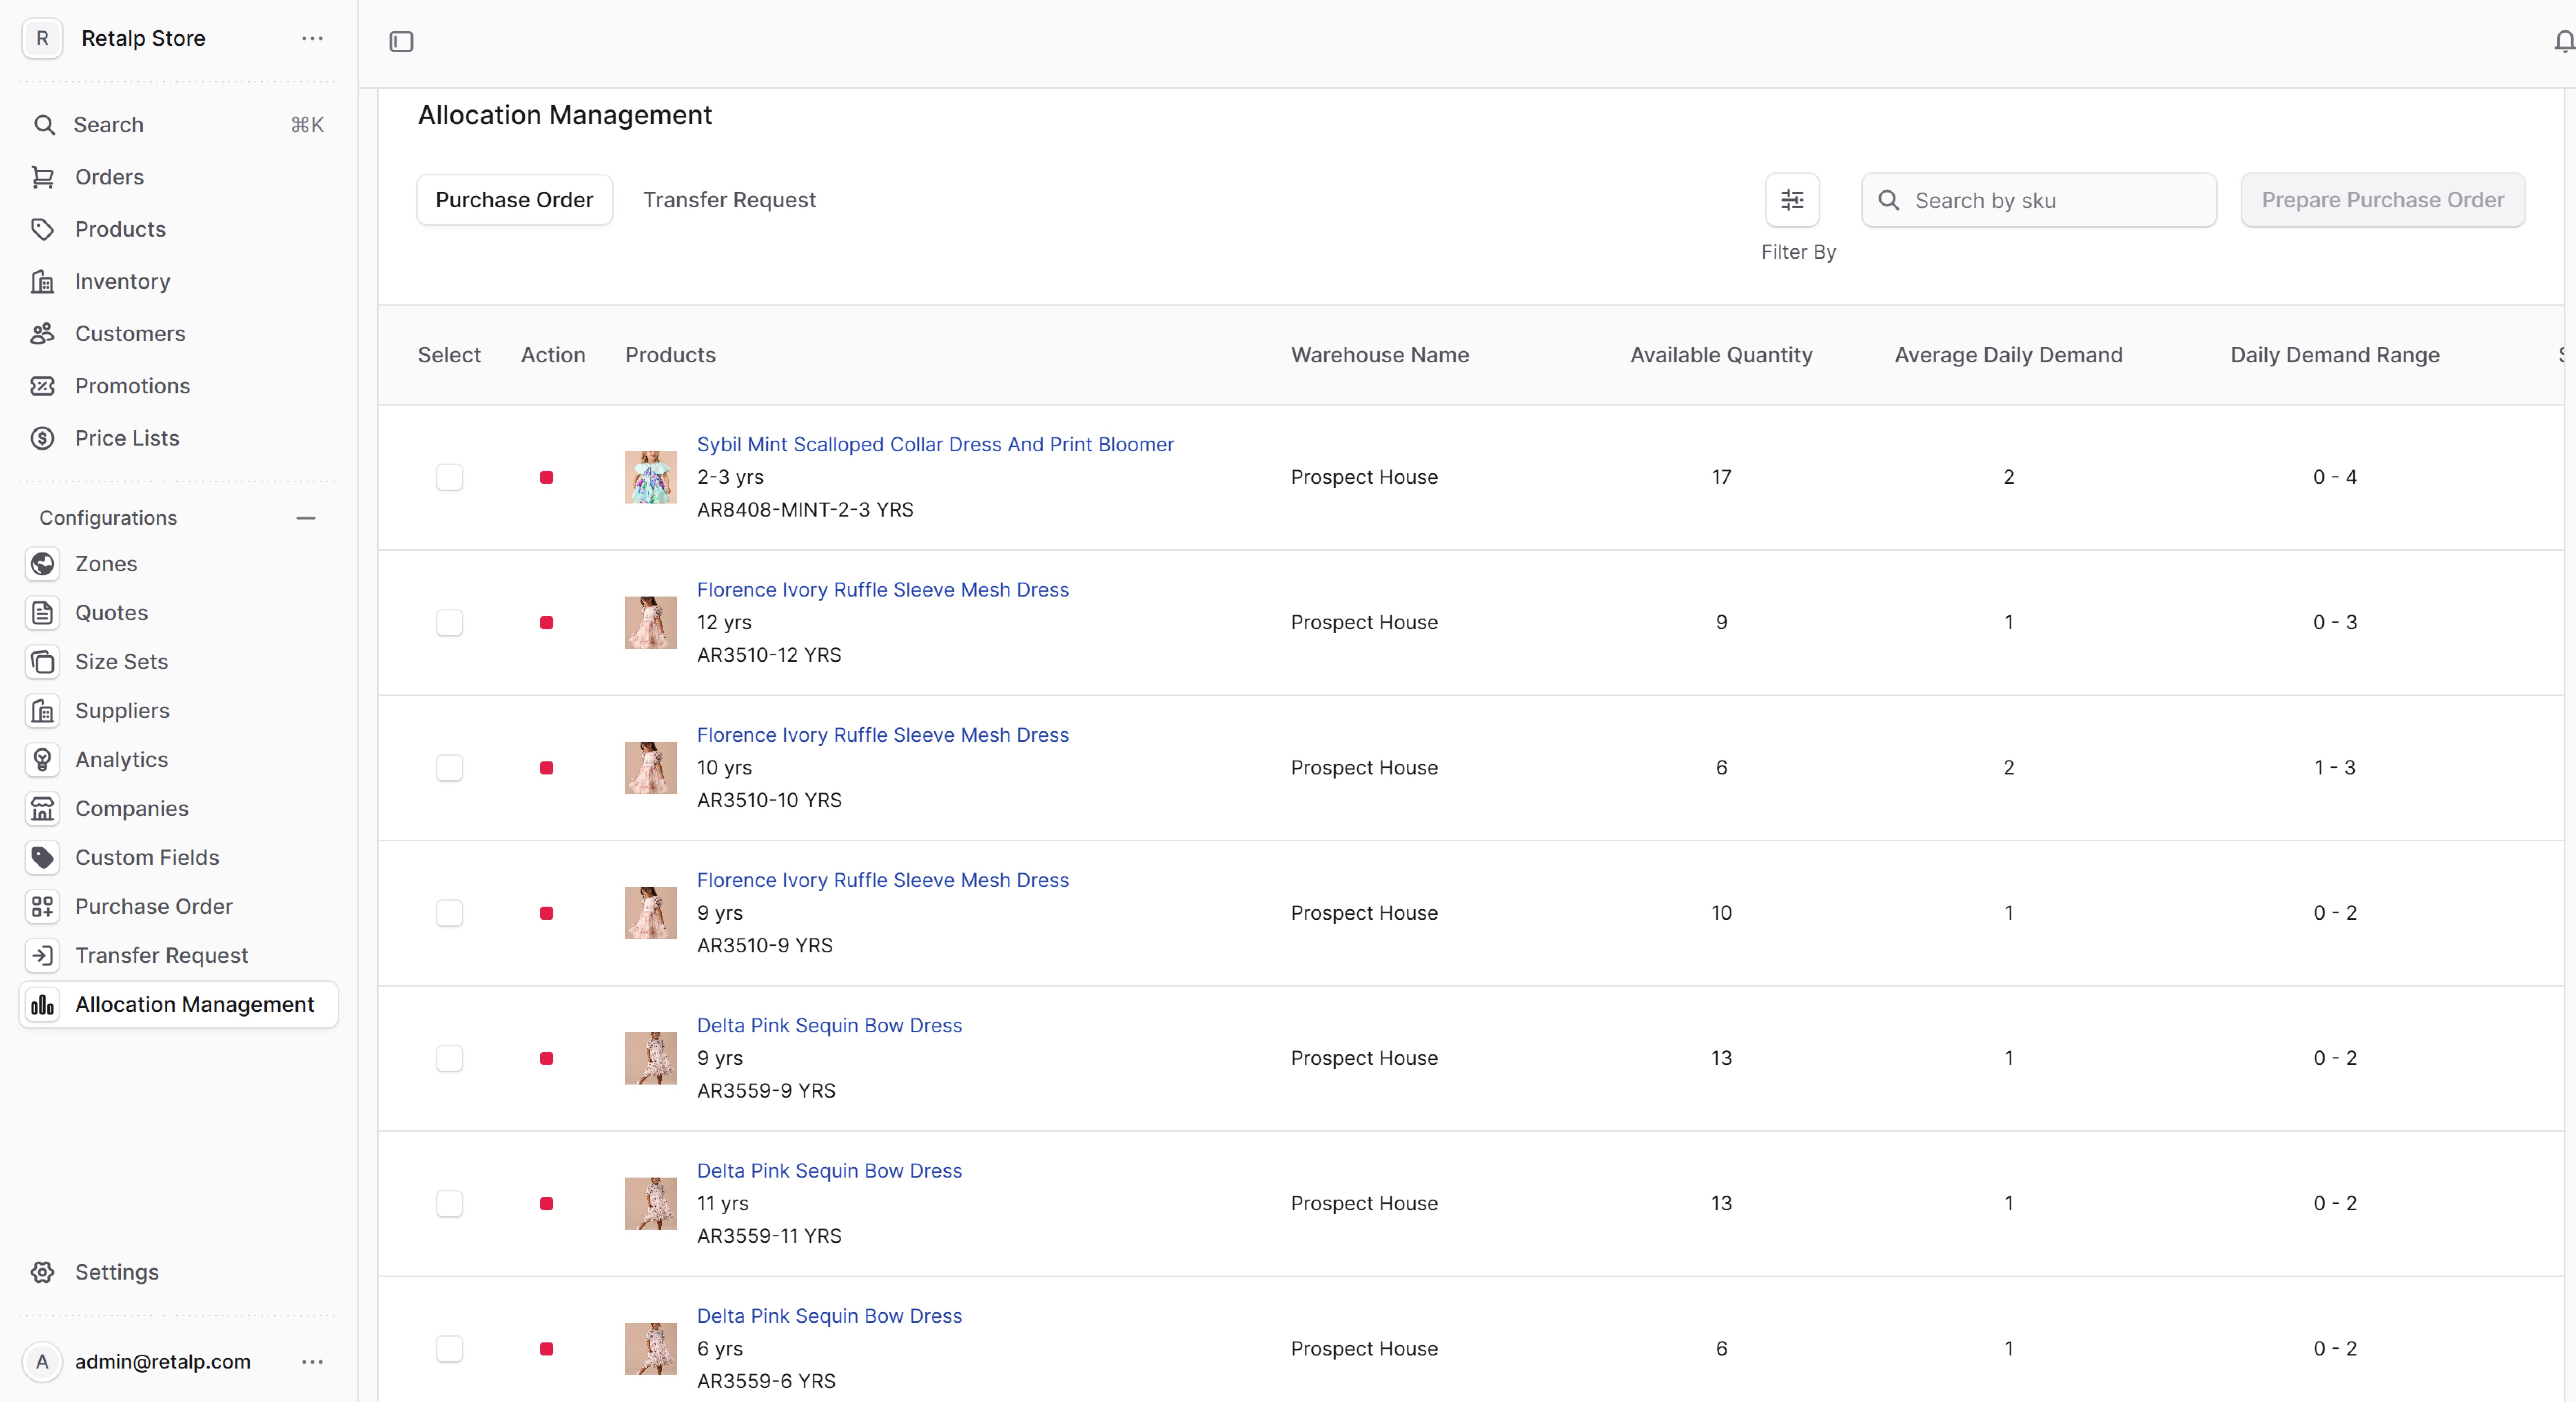Image resolution: width=2576 pixels, height=1402 pixels.
Task: Open the Filter By sliders icon
Action: (1792, 200)
